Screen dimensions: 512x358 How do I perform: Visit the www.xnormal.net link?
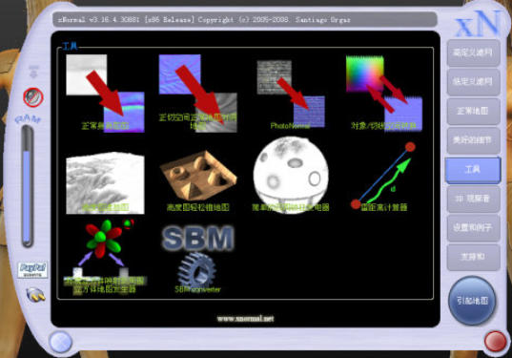pyautogui.click(x=245, y=319)
